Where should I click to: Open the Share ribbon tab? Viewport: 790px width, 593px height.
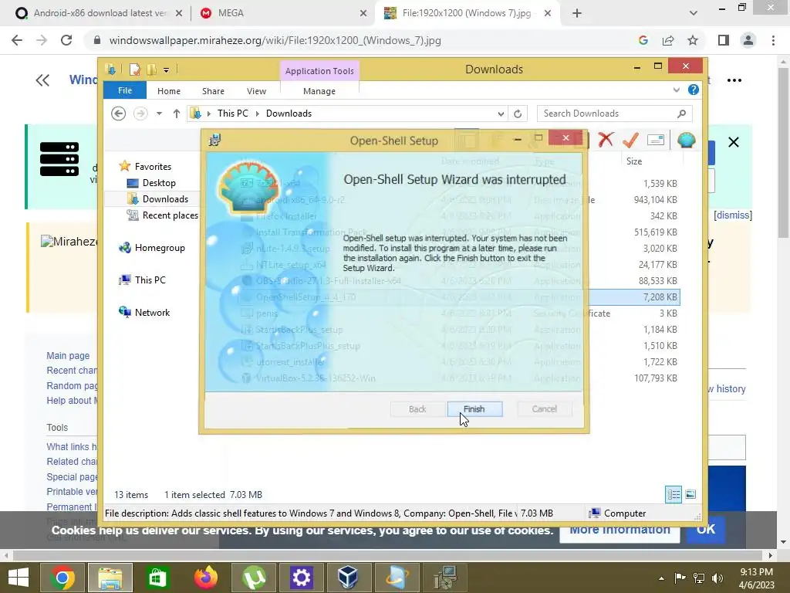pyautogui.click(x=213, y=91)
